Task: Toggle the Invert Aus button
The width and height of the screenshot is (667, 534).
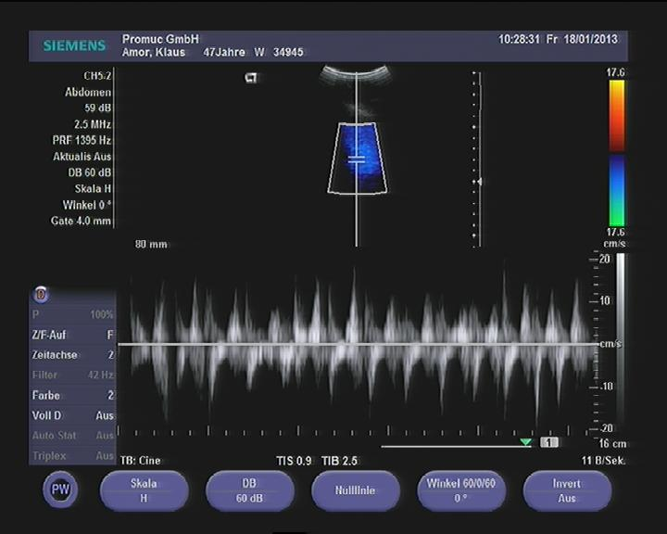Action: coord(567,490)
